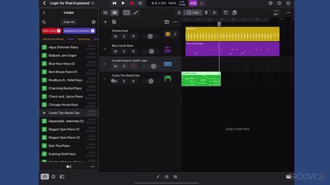Viewport: 330px width, 185px height.
Task: Select the Born Brave Piano 01 loop
Action: [x=69, y=72]
